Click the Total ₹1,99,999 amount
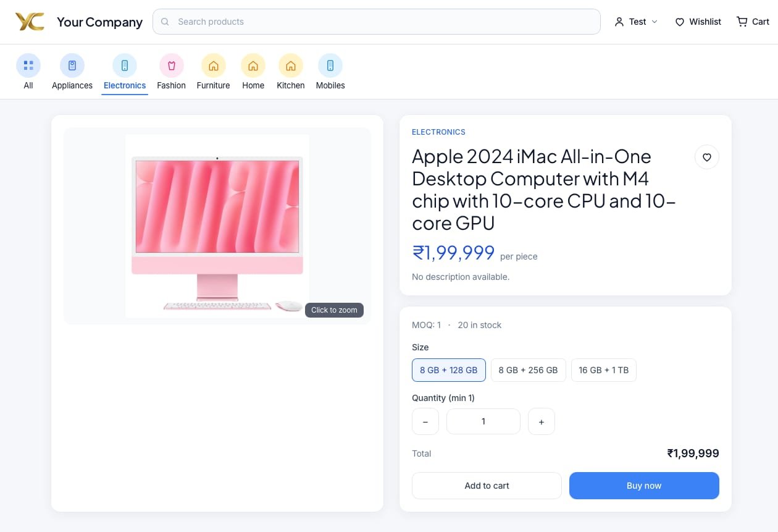 pos(693,454)
